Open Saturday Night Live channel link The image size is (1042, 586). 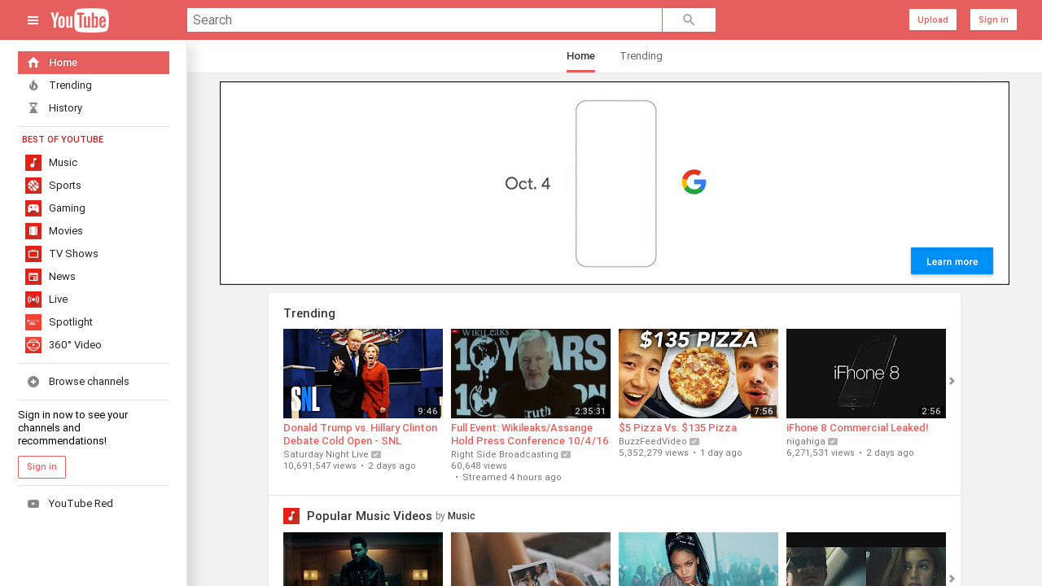pyautogui.click(x=326, y=454)
